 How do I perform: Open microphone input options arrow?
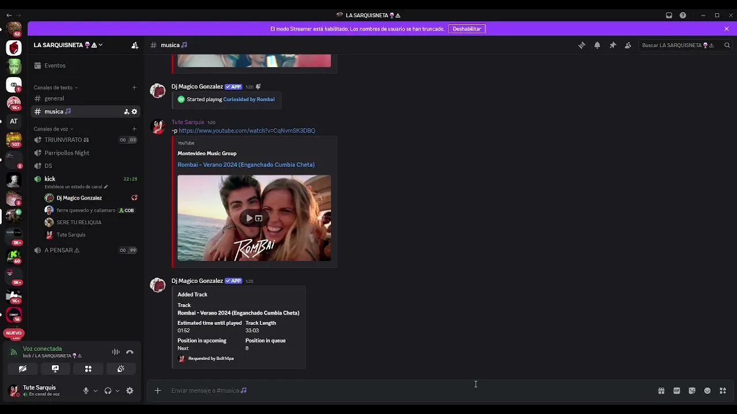click(96, 391)
